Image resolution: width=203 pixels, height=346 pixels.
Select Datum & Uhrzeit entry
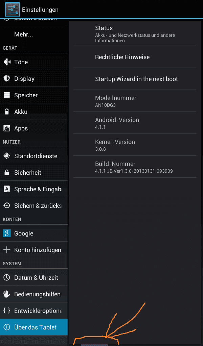coord(34,277)
